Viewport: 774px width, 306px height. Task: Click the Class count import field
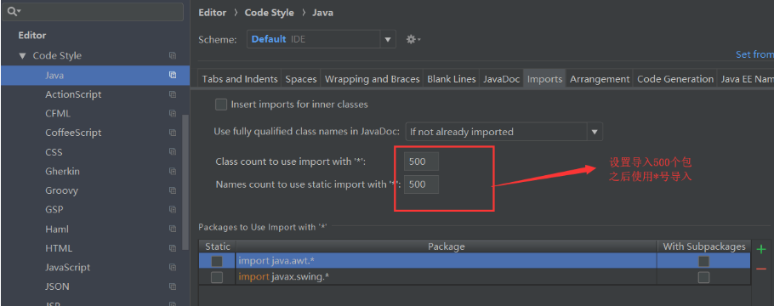(x=421, y=161)
